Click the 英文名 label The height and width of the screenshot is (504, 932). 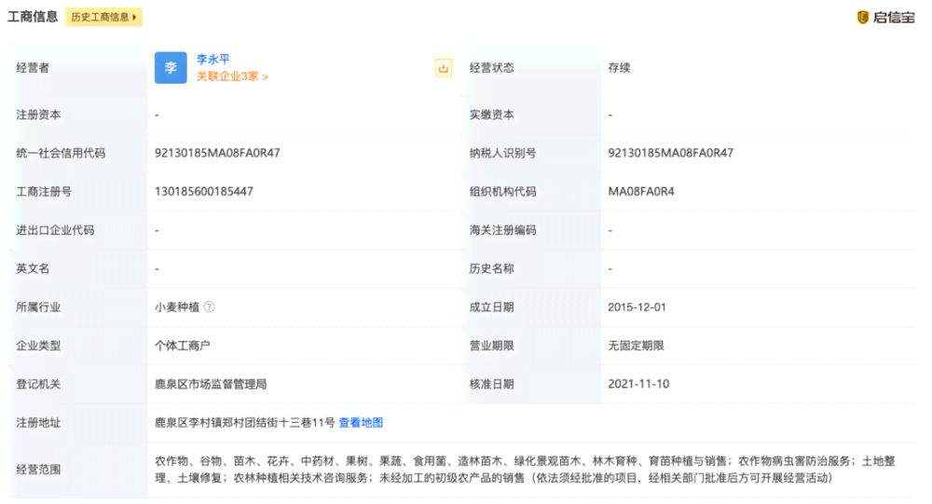[33, 268]
